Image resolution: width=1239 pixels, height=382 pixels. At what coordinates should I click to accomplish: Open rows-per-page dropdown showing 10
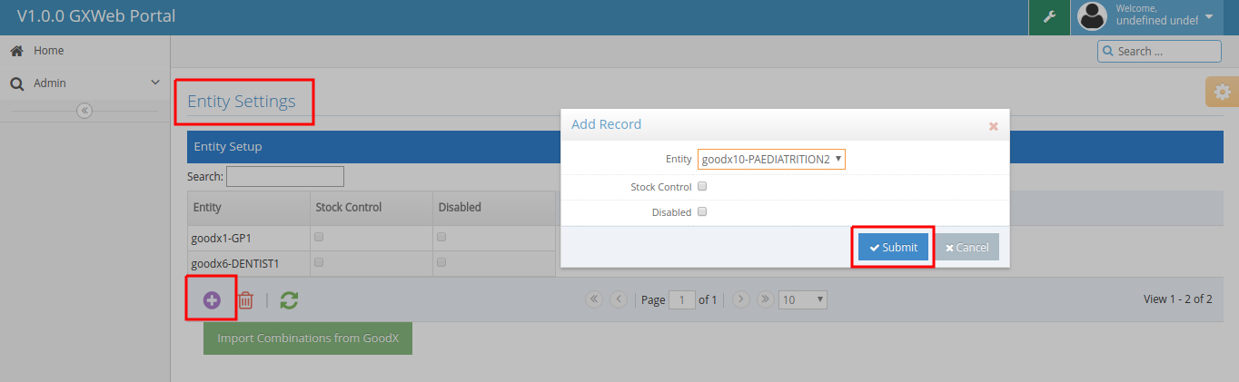(x=803, y=299)
